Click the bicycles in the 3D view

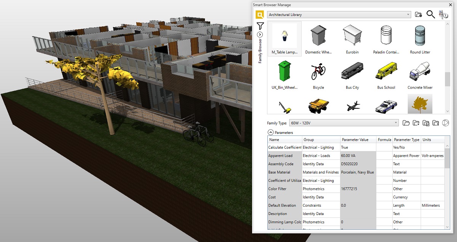198,134
